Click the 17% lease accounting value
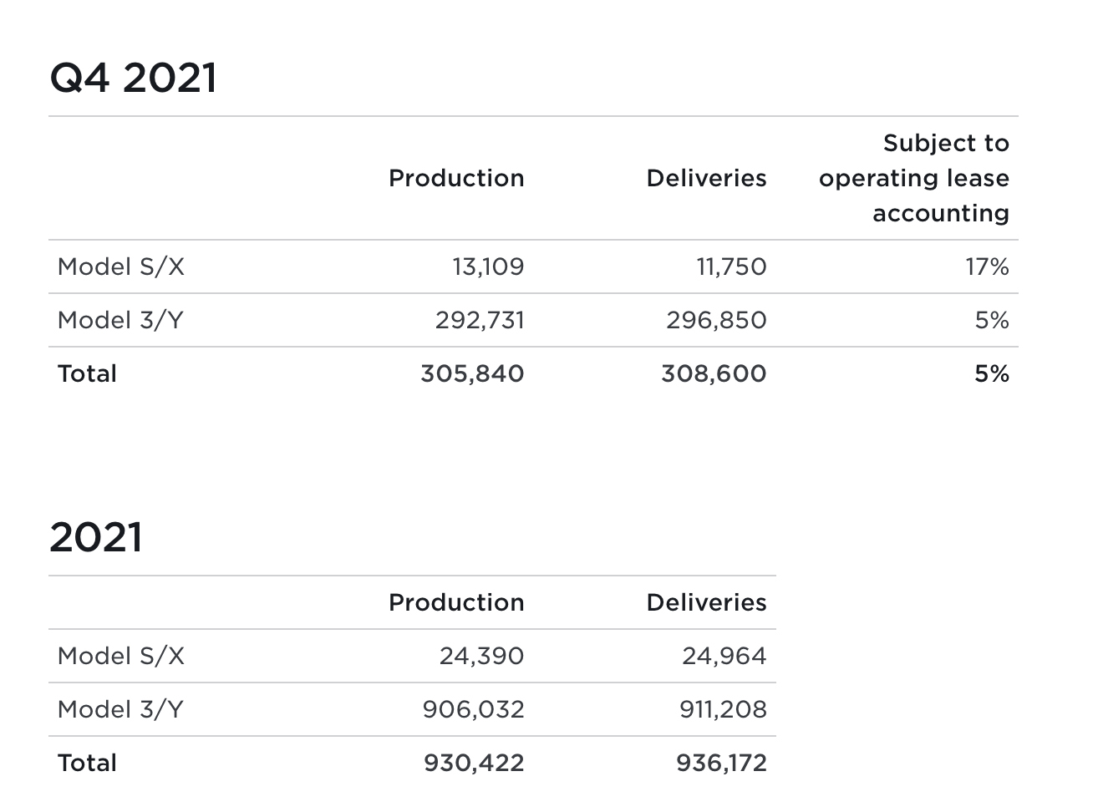Image resolution: width=1093 pixels, height=812 pixels. coord(987,266)
